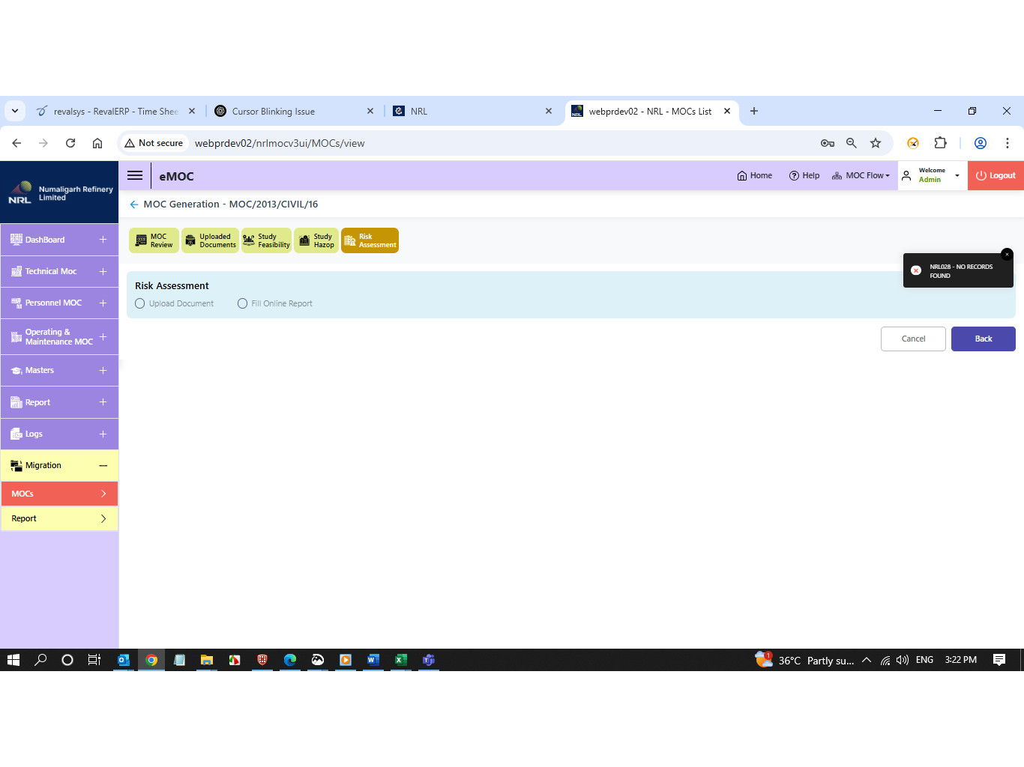This screenshot has height=767, width=1024.
Task: Select the Upload Document radio option
Action: (x=140, y=304)
